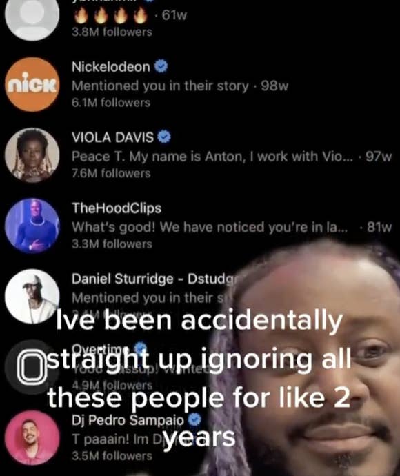Open VIOLA DAVIS profile photo

[x=32, y=155]
